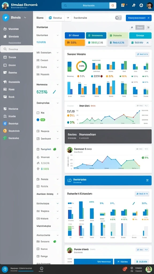Toggle the gray switch beside the blue header button
The width and height of the screenshot is (154, 274).
(118, 18)
